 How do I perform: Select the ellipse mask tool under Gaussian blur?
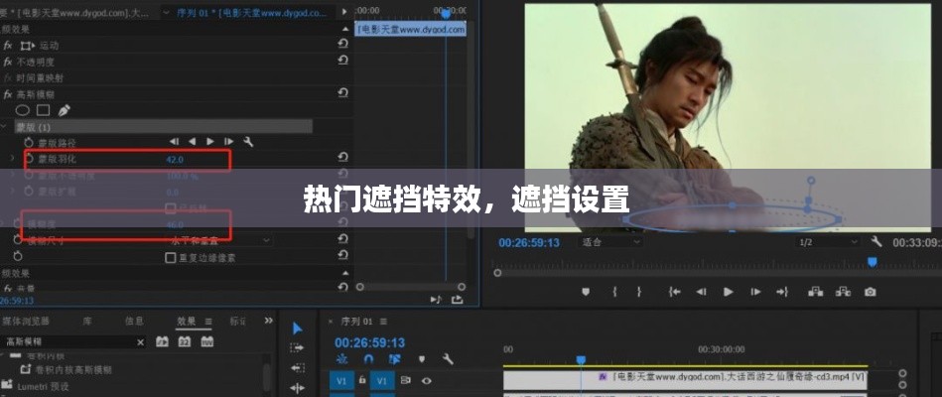coord(22,110)
